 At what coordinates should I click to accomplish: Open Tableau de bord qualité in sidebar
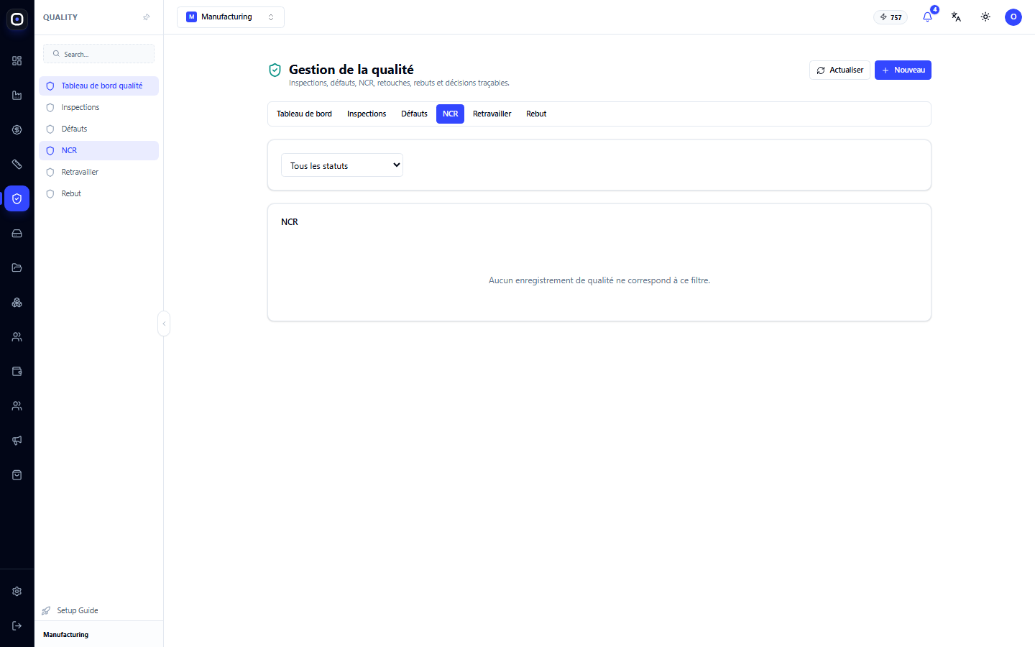coord(99,86)
